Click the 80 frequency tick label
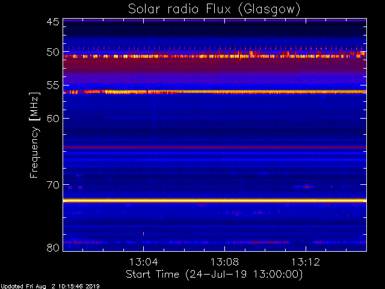The image size is (385, 289). pos(53,247)
